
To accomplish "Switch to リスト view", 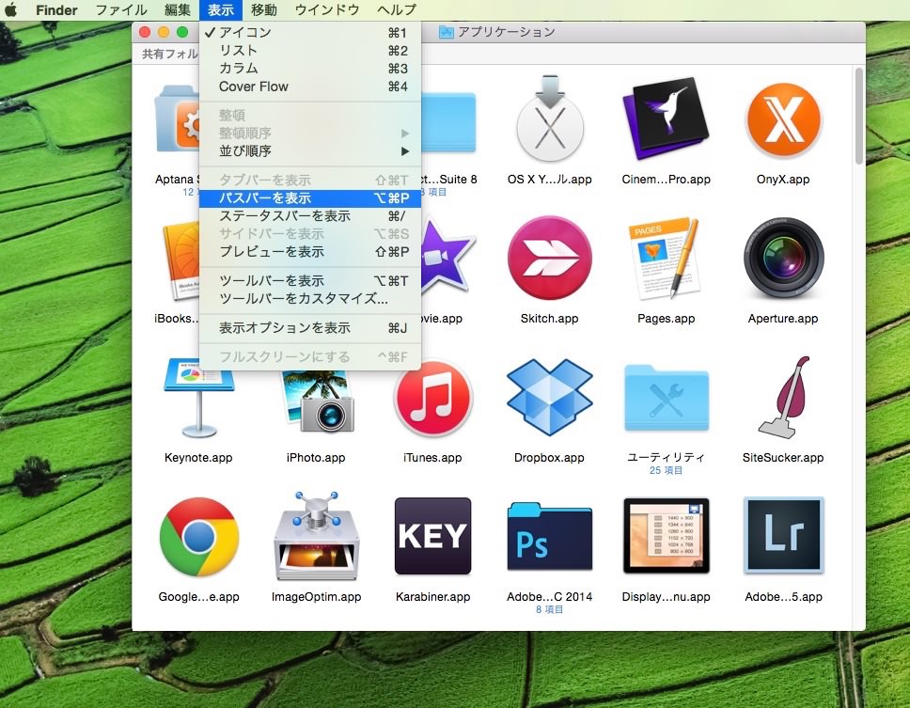I will click(310, 51).
